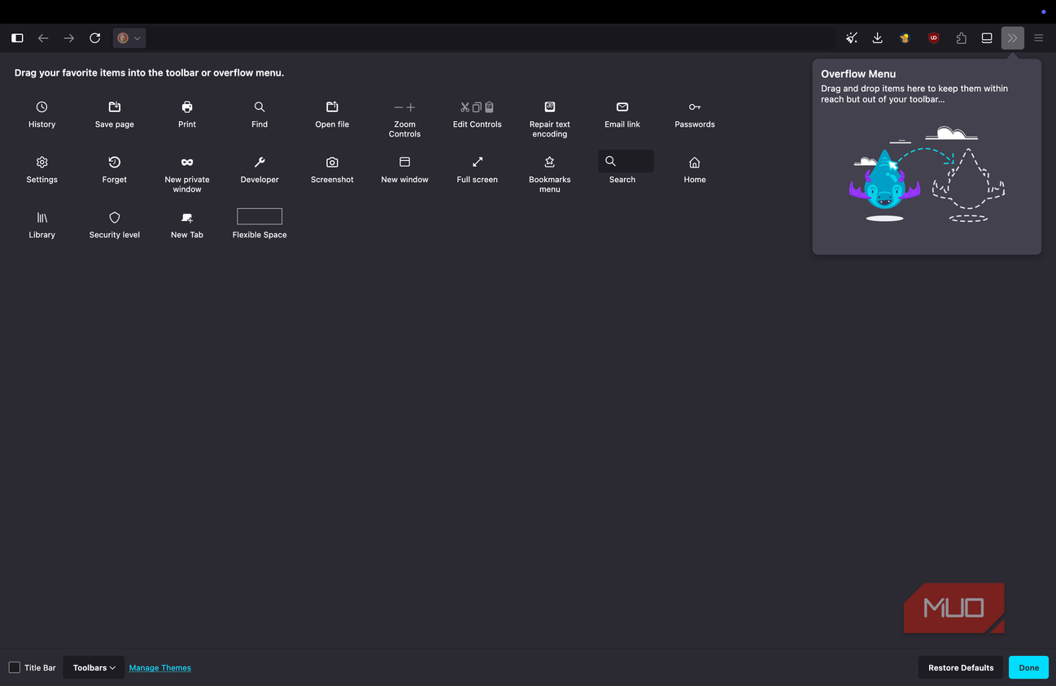Screen dimensions: 1056x686
Task: Click the uBlock Origin shield icon
Action: click(x=933, y=38)
